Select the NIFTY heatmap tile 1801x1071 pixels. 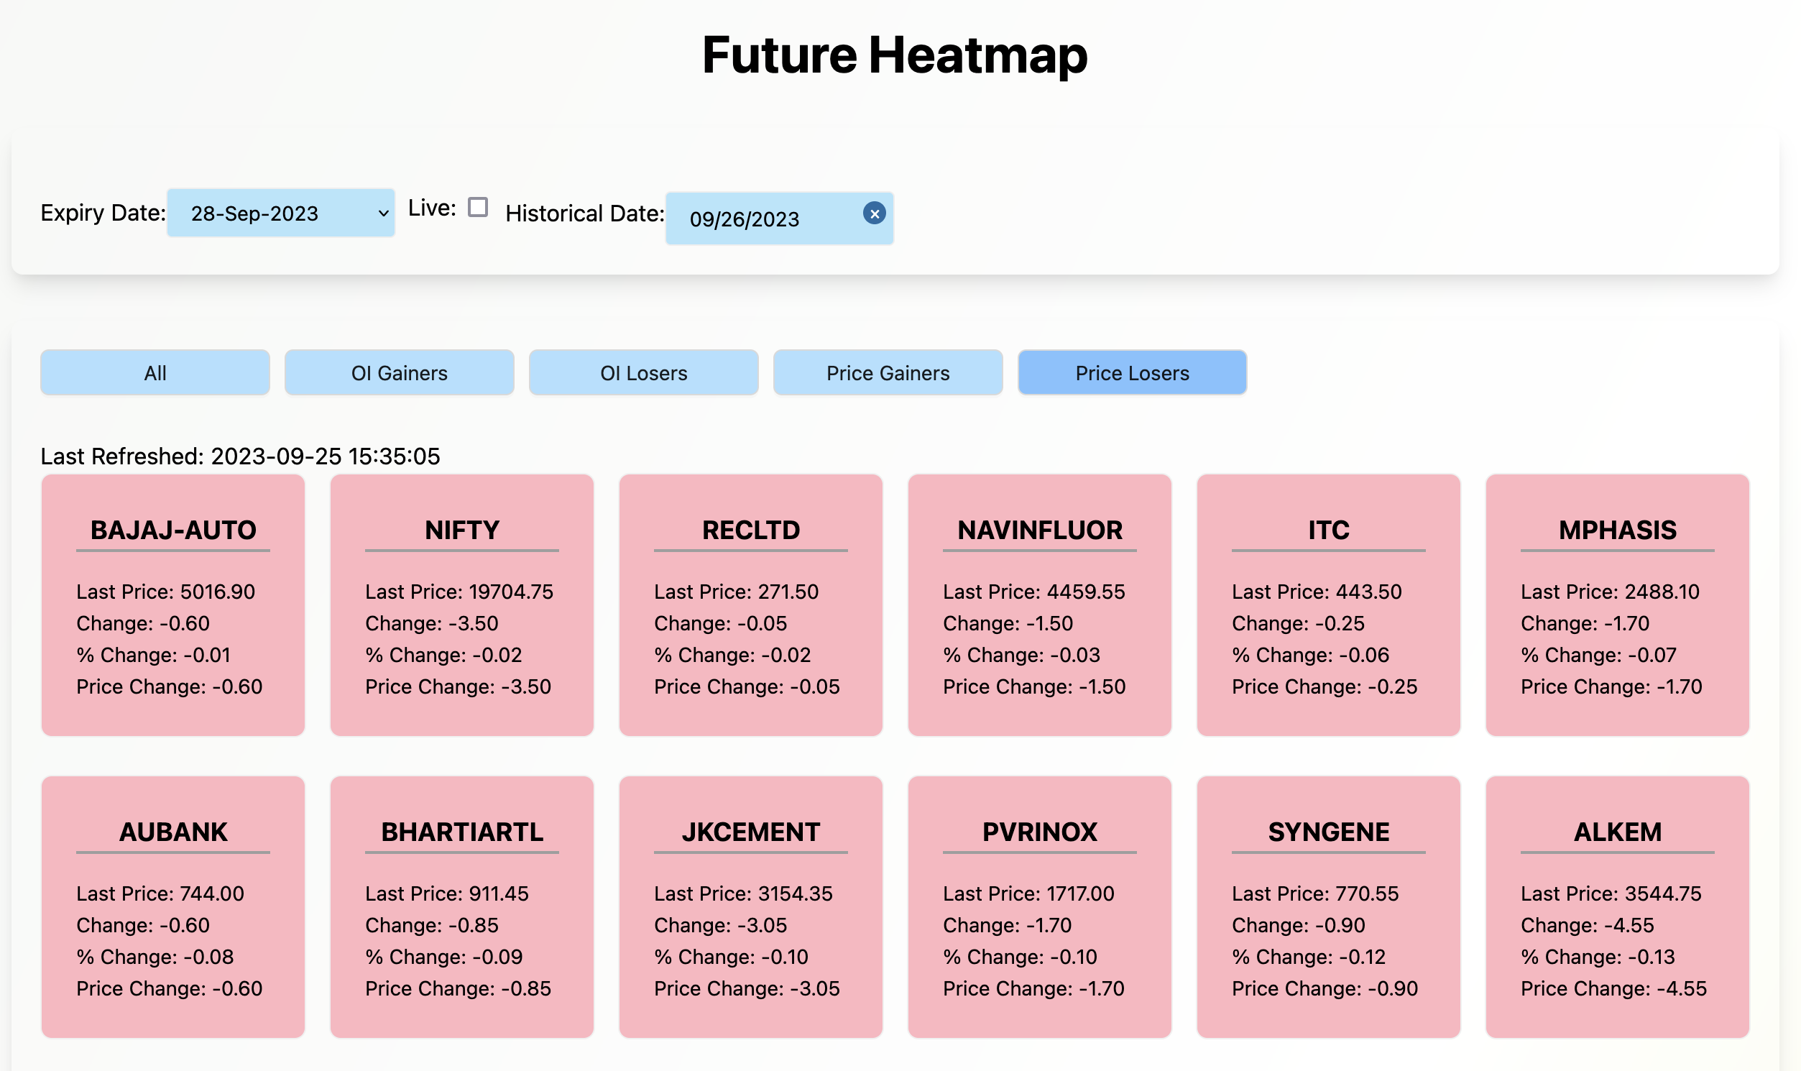(x=462, y=606)
